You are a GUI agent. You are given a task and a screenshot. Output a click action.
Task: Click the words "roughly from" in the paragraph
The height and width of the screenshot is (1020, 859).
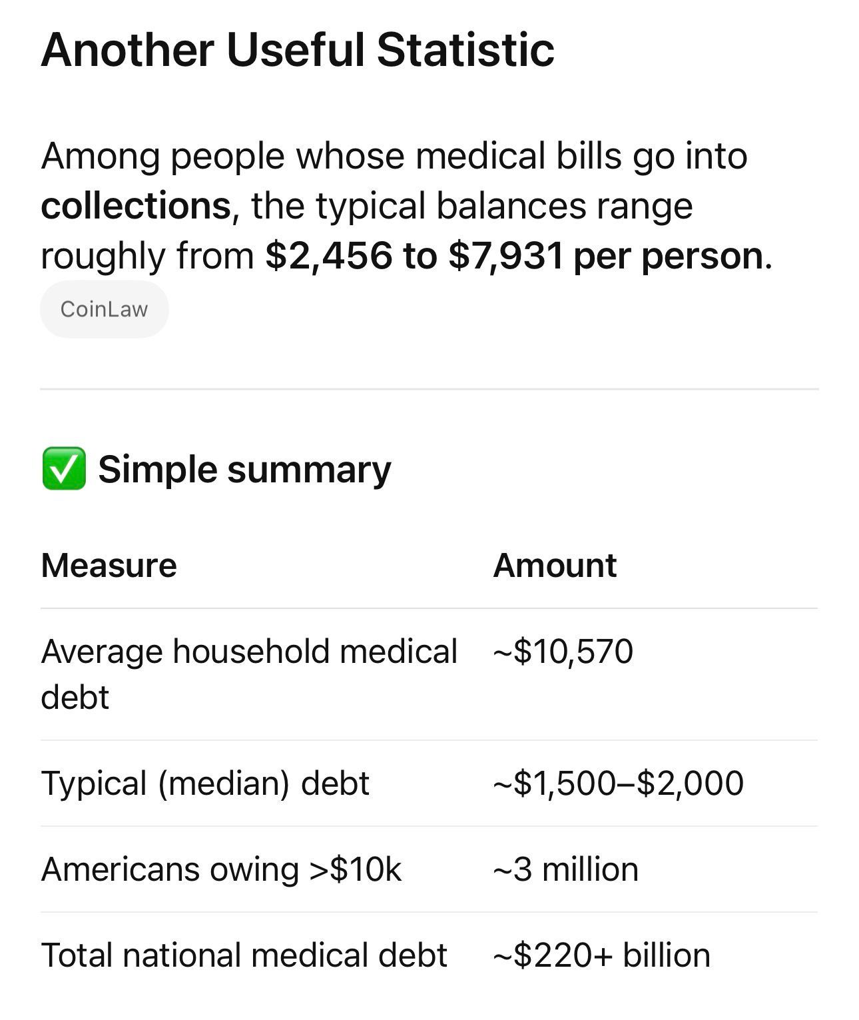pyautogui.click(x=147, y=256)
